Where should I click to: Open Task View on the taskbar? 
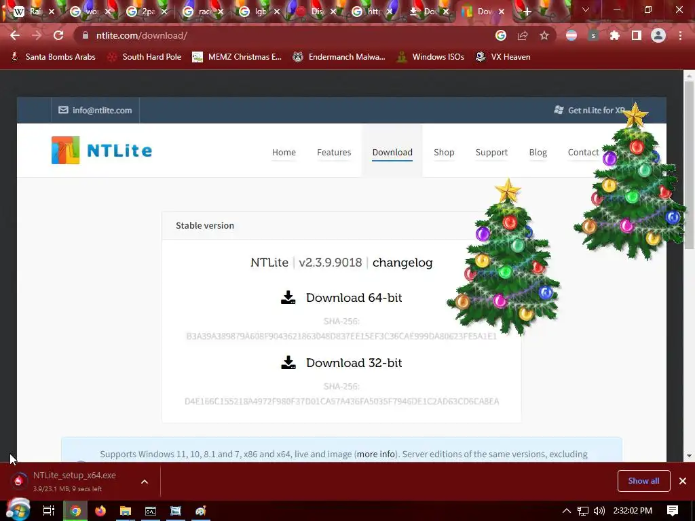[x=49, y=511]
